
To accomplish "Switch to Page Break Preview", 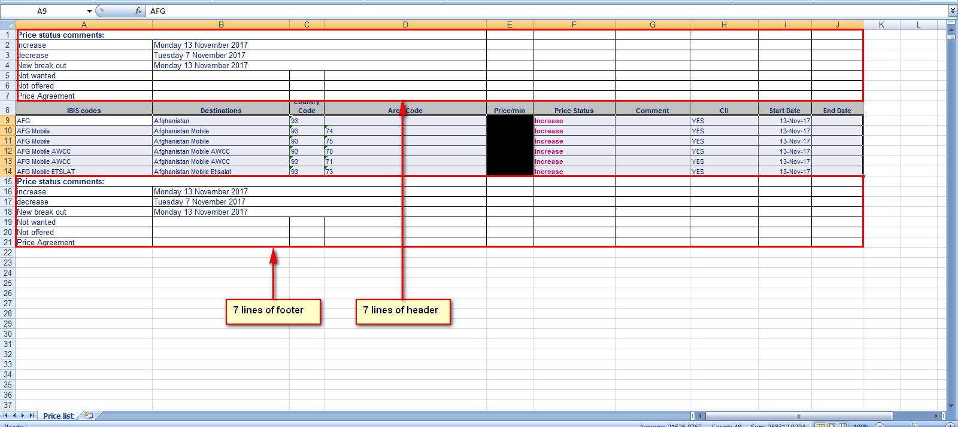I will click(x=842, y=425).
